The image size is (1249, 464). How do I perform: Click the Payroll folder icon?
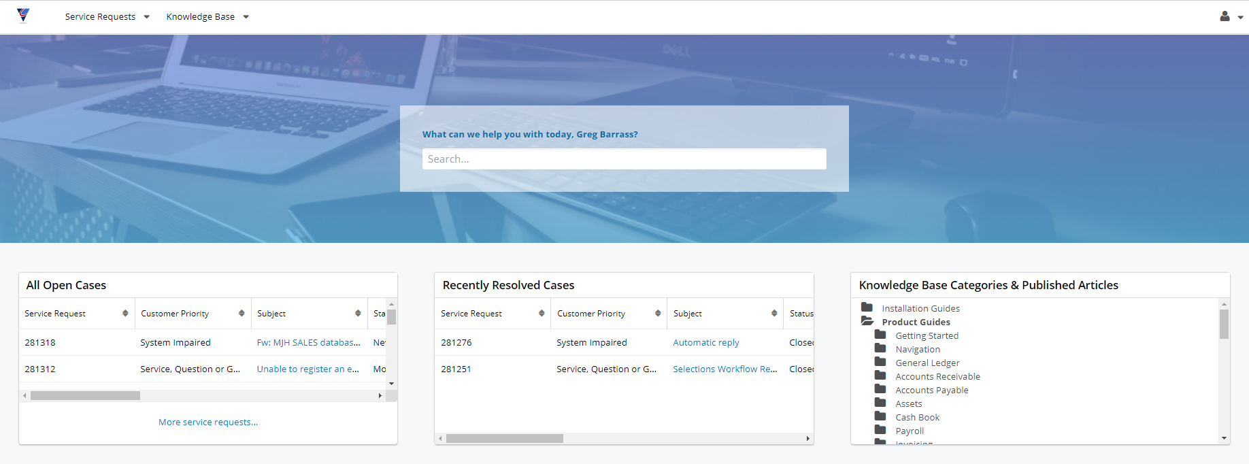(x=880, y=430)
